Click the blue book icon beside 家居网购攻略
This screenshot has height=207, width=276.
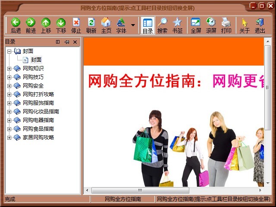click(17, 138)
